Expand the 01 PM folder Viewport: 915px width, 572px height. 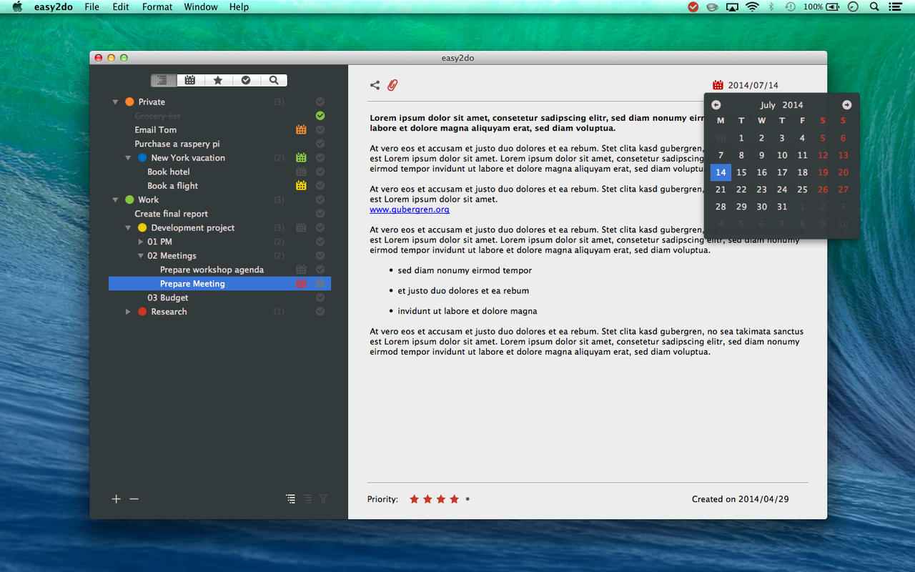point(141,242)
